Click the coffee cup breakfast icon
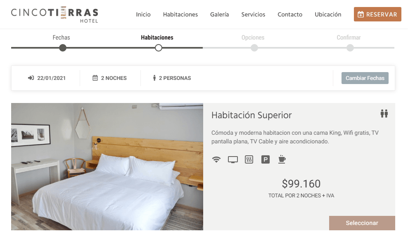This screenshot has height=234, width=408. [x=282, y=159]
